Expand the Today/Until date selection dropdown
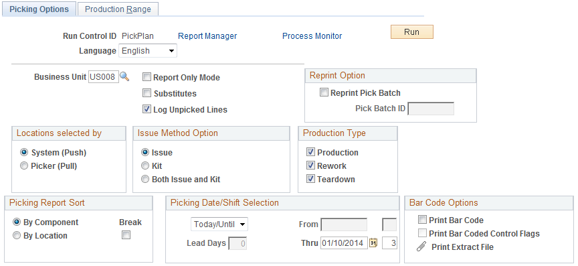Viewport: 578px width, 266px height. click(x=219, y=224)
